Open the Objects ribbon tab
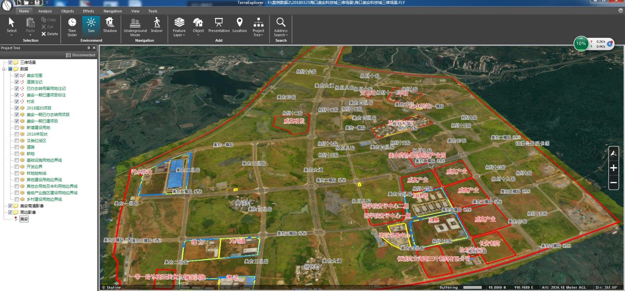This screenshot has width=625, height=291. 68,11
